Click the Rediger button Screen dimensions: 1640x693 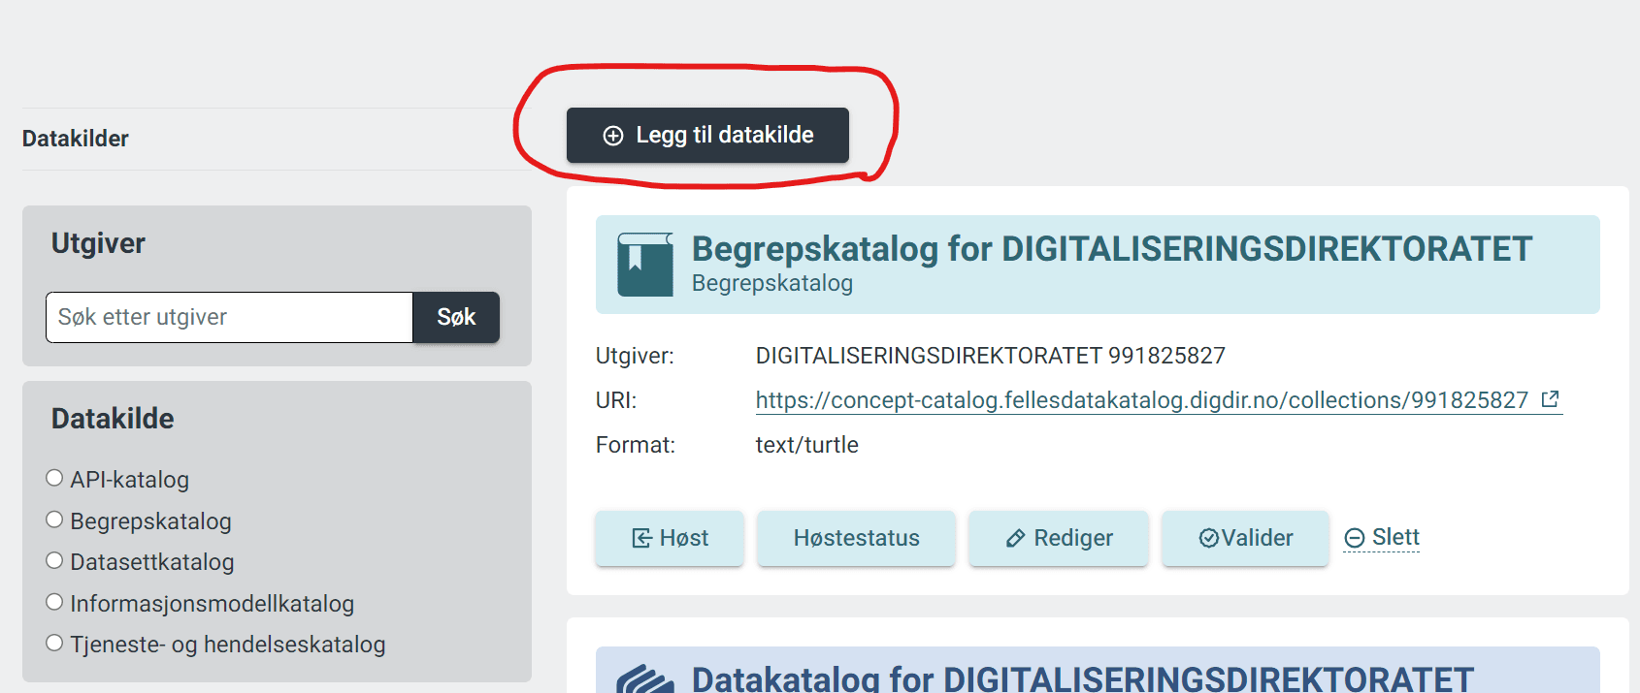point(1059,538)
